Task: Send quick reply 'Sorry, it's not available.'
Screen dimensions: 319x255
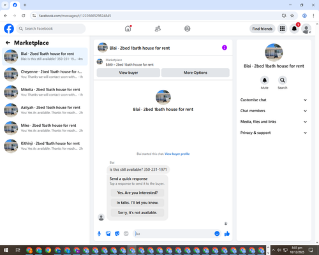Action: click(x=137, y=212)
